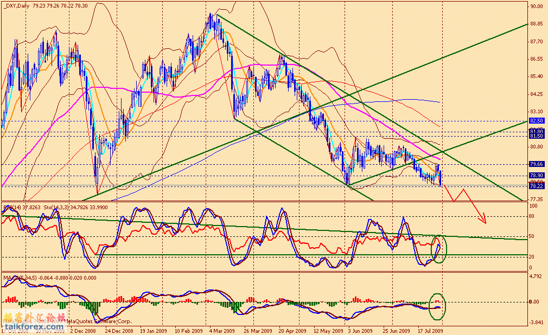The width and height of the screenshot is (548, 335).
Task: Click the 87.70 price scale value
Action: tap(537, 42)
